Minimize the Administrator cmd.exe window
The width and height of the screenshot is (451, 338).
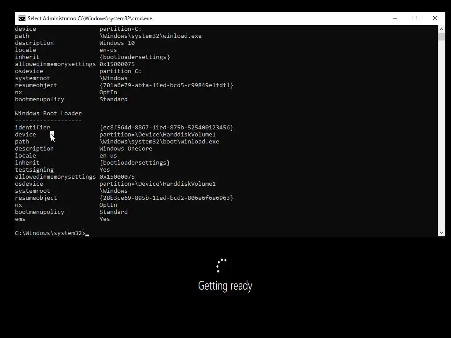coord(395,18)
